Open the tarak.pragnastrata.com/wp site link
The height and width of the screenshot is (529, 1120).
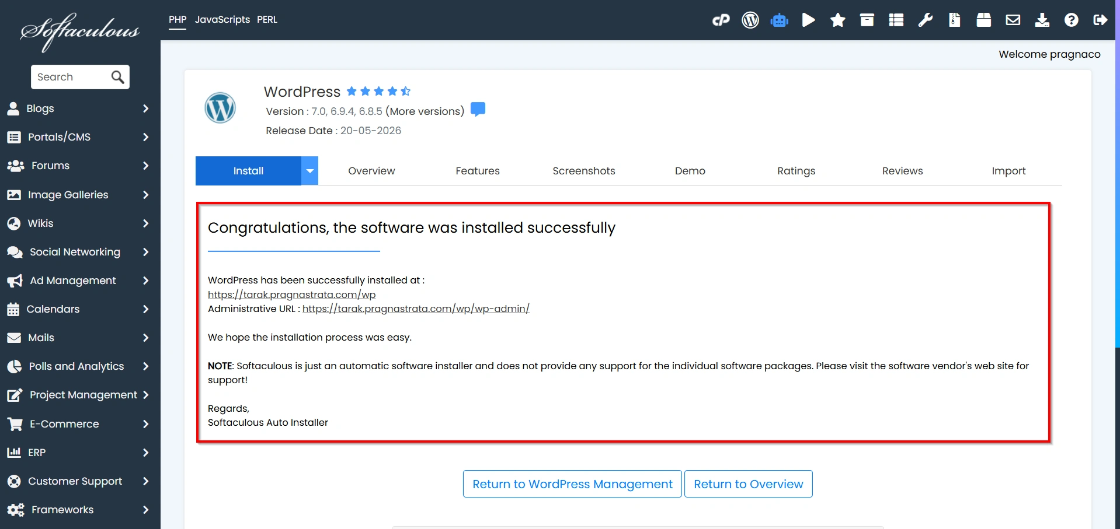pyautogui.click(x=291, y=295)
